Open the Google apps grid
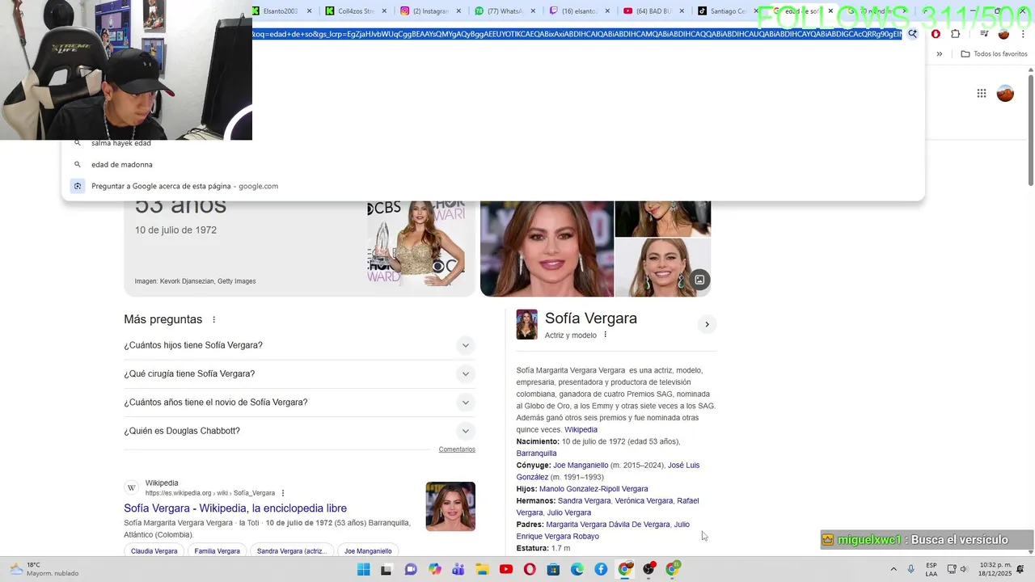Screen dimensions: 1035x582 tap(981, 94)
